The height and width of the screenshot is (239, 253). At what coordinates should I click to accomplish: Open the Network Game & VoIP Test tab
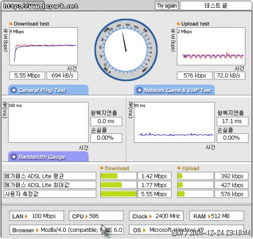[x=175, y=90]
